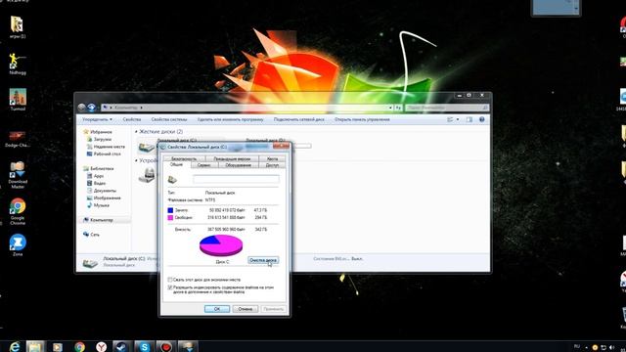The width and height of the screenshot is (626, 352).
Task: Click the Explorer search field
Action: tap(447, 108)
